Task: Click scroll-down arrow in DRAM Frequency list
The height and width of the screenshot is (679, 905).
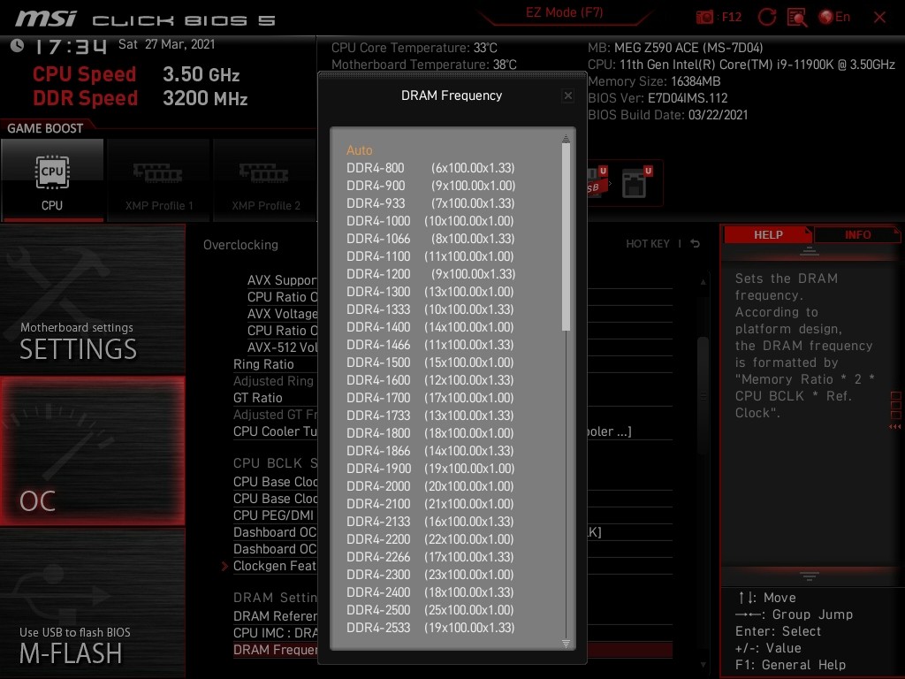Action: (x=567, y=643)
